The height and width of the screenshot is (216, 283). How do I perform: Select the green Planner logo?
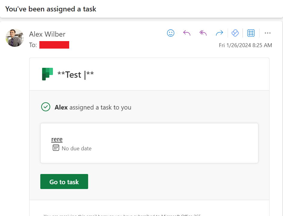pos(48,74)
